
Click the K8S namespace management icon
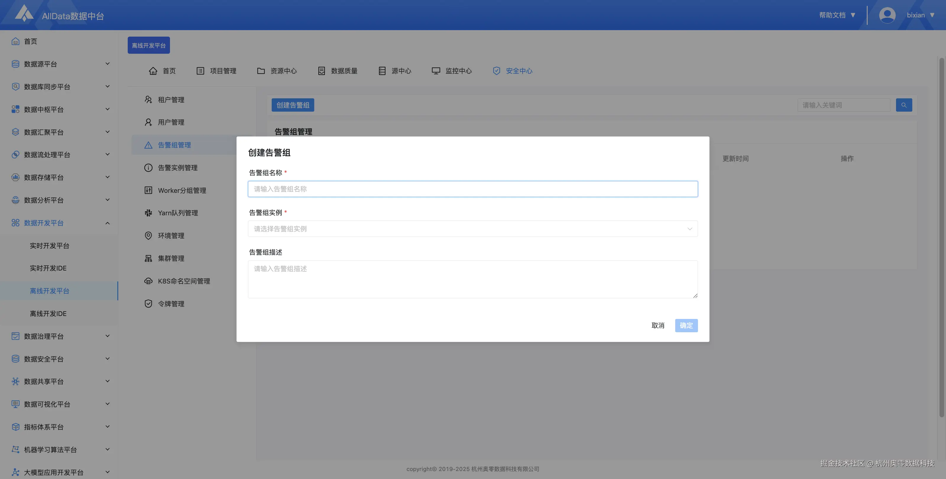pyautogui.click(x=148, y=281)
